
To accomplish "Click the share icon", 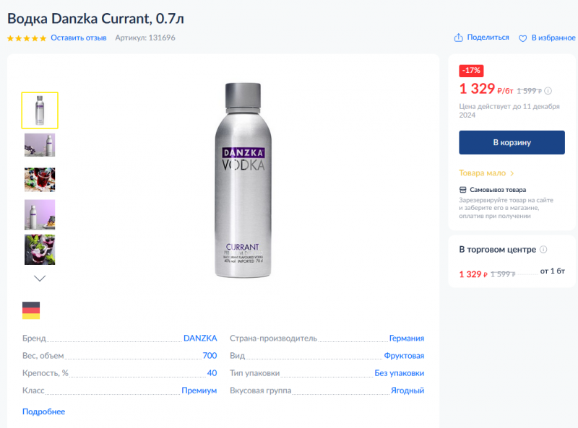I will pos(458,38).
